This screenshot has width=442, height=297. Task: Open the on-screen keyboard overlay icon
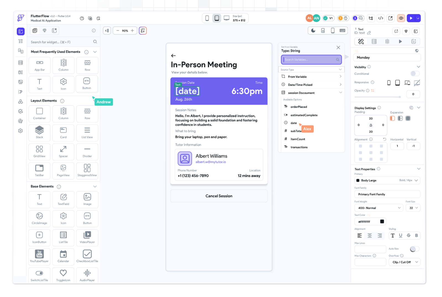(x=342, y=31)
